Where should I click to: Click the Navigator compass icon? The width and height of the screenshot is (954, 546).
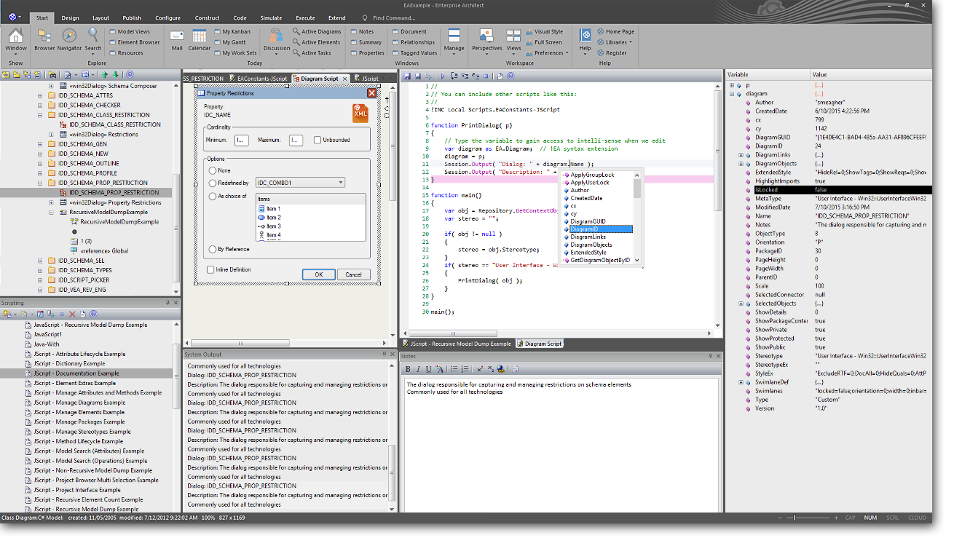pos(69,36)
